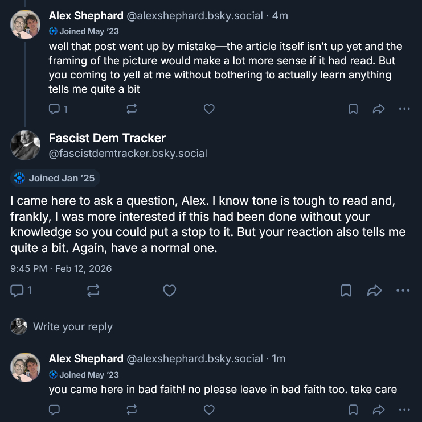Reply to Fascist Dem Tracker's post
This screenshot has width=422, height=422.
coord(18,291)
